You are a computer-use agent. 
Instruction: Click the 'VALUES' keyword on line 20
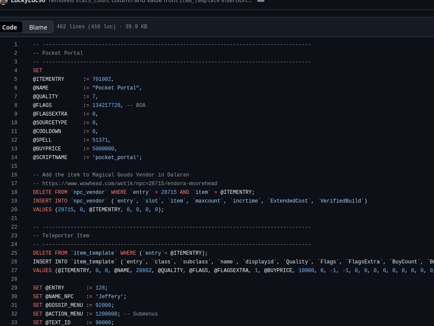click(43, 210)
